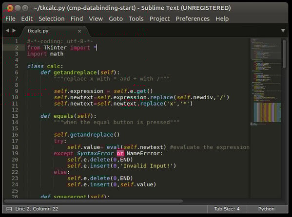Open the Tools menu

[136, 18]
